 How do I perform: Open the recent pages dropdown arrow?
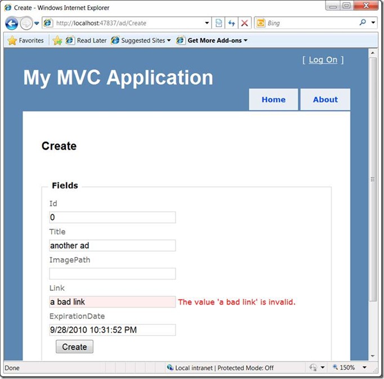tap(37, 24)
